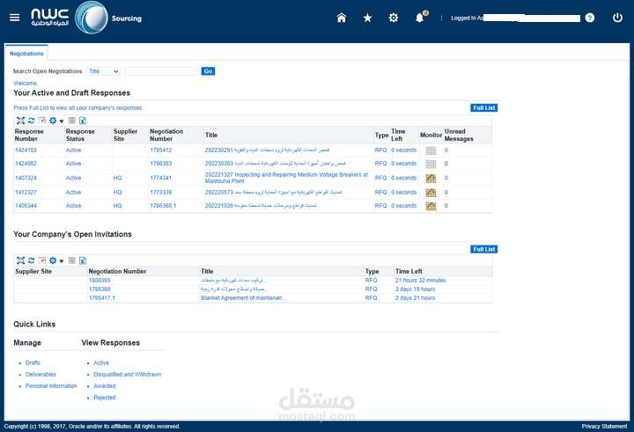Screen dimensions: 634x432
Task: Open Disqualified and Withdrawn link
Action: click(x=128, y=375)
